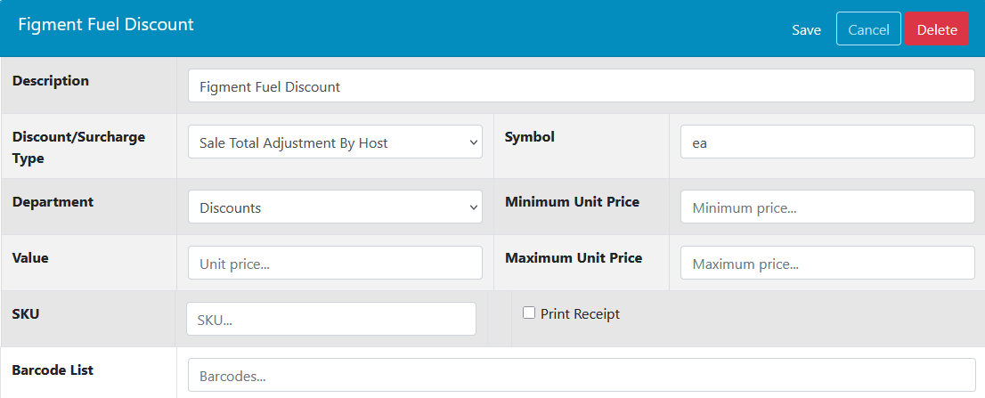Click the Figment Fuel Discount header title
The image size is (985, 398).
click(105, 24)
